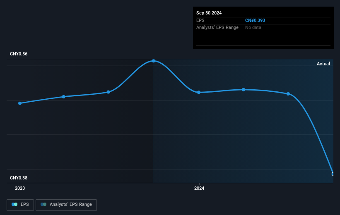Screen dimensions: 340x215
Task: Select the EPS data point above 2024 label
Action: pos(199,92)
